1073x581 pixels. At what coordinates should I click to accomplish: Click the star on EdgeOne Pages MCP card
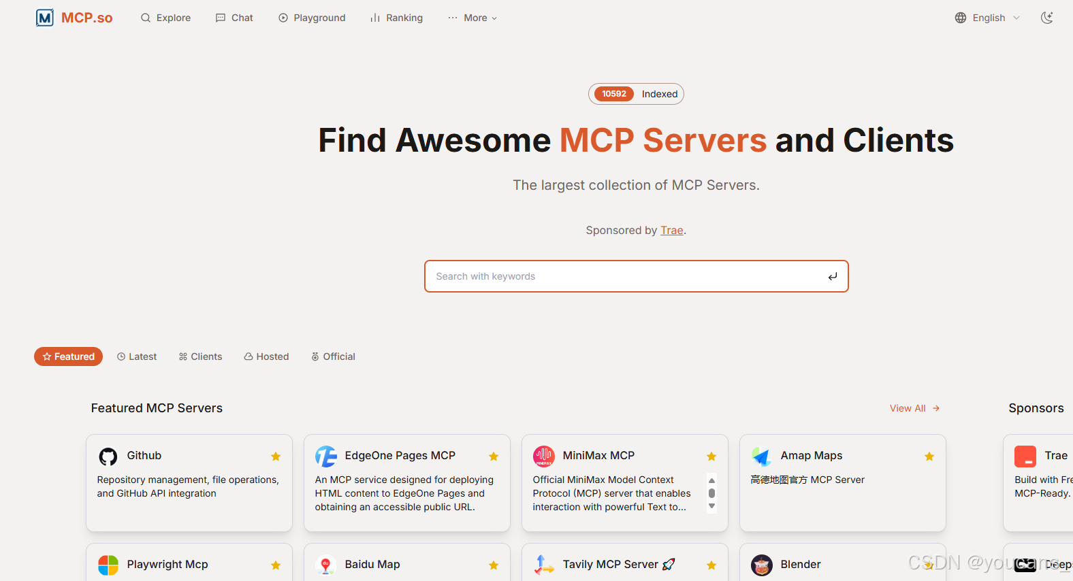tap(494, 456)
